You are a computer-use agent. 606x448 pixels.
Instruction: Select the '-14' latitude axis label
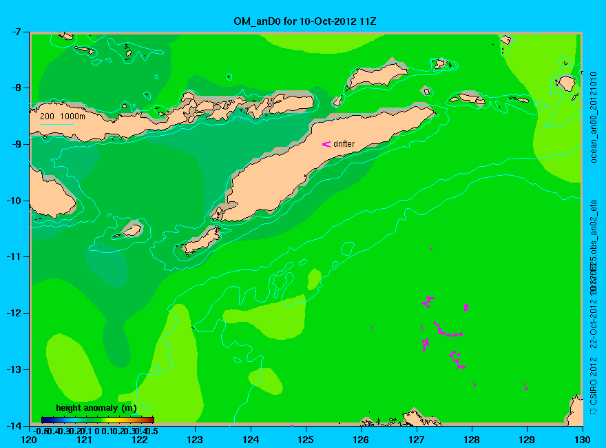pyautogui.click(x=14, y=425)
